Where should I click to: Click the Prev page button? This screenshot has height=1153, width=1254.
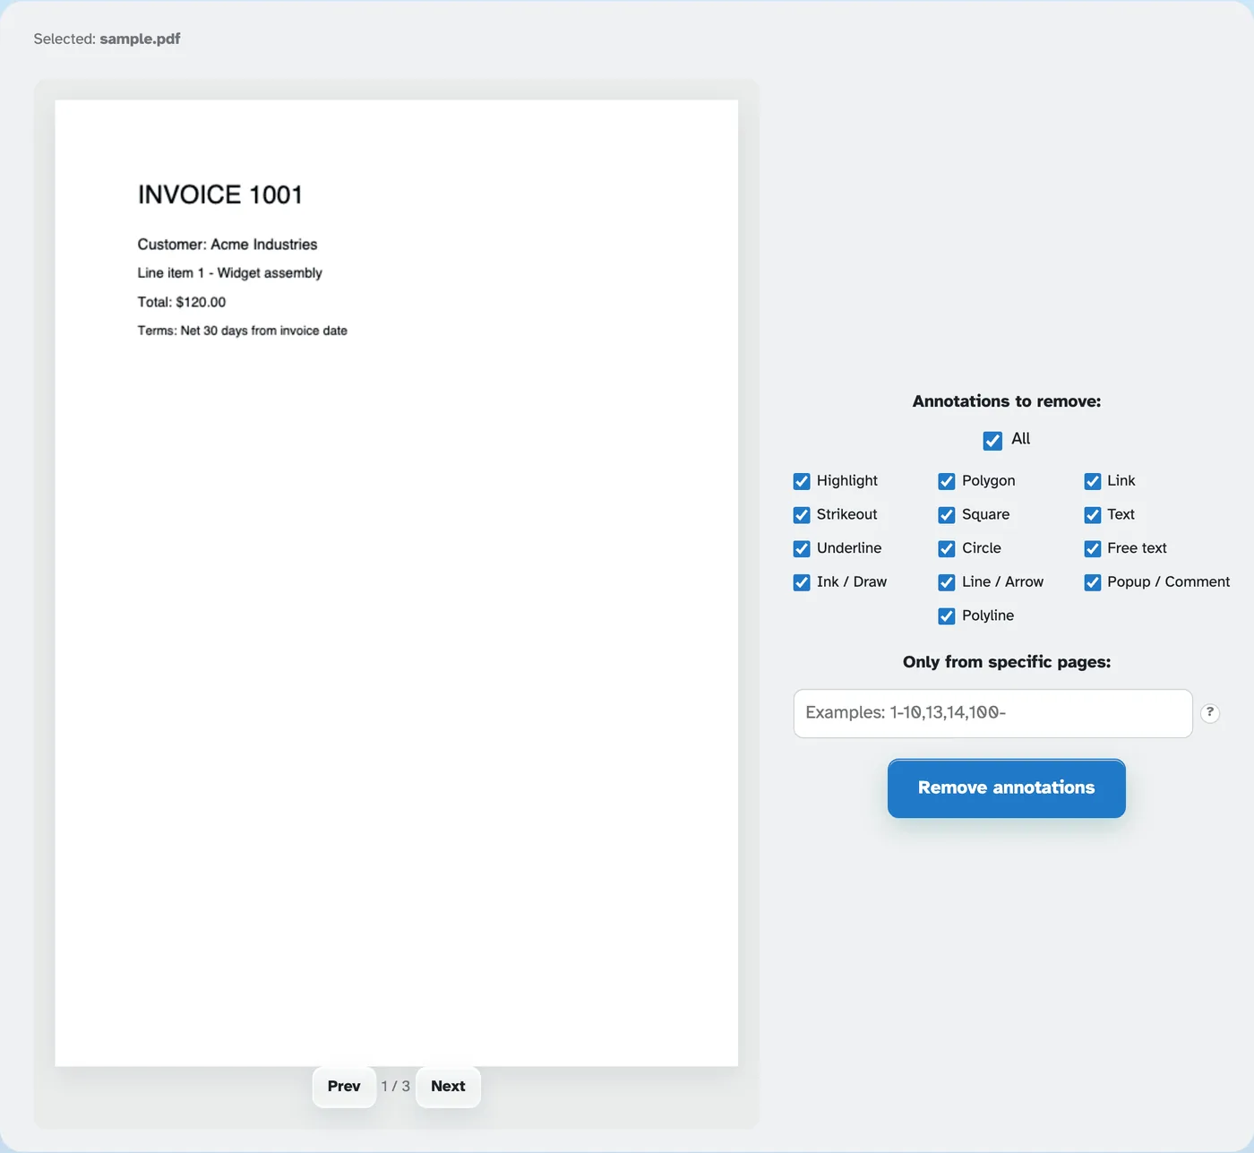click(x=344, y=1087)
